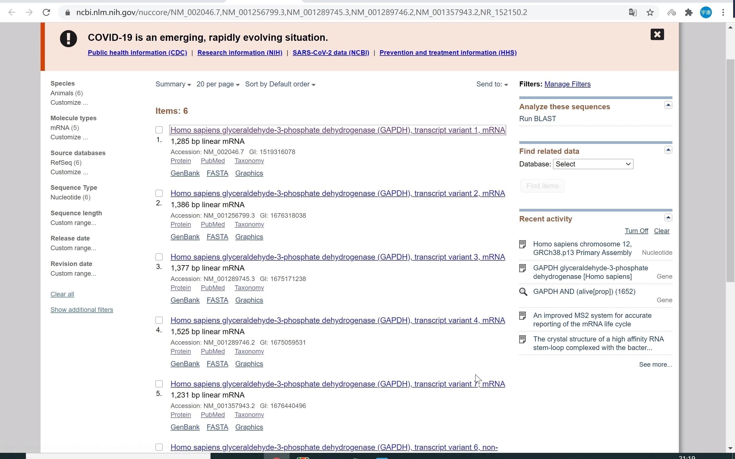
Task: Select database from Find related data dropdown
Action: 593,164
